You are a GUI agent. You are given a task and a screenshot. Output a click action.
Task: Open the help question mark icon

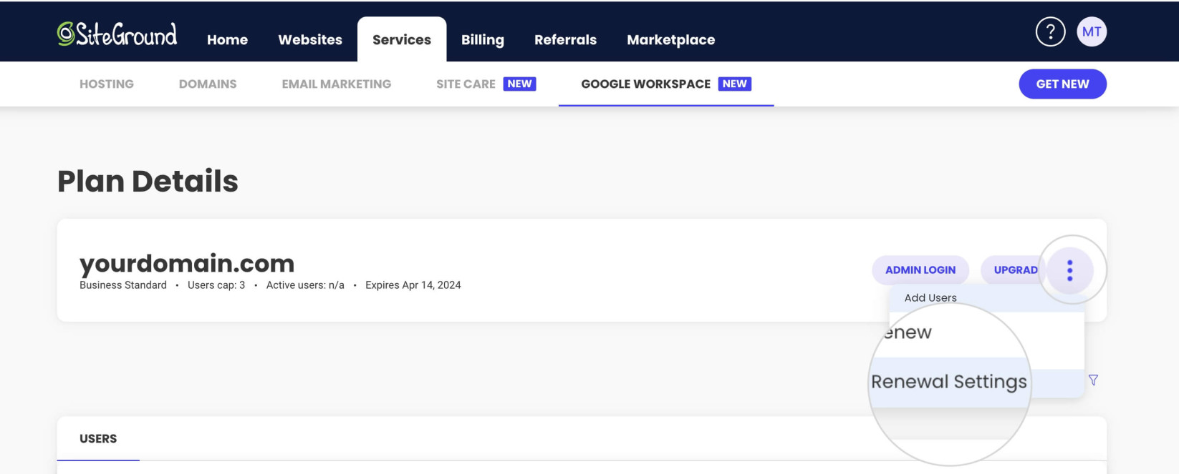click(x=1050, y=31)
